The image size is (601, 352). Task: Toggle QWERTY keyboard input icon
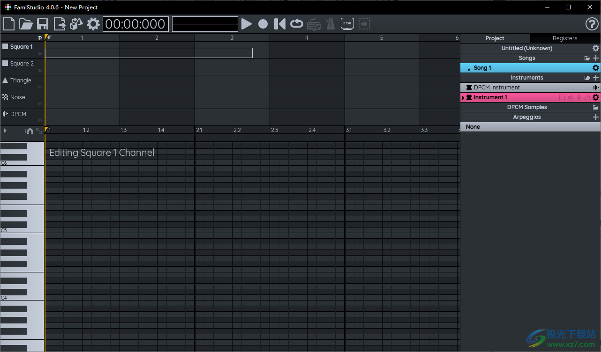[x=314, y=24]
